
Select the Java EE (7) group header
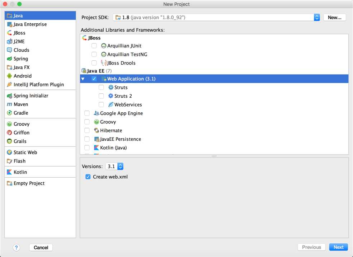[x=97, y=71]
